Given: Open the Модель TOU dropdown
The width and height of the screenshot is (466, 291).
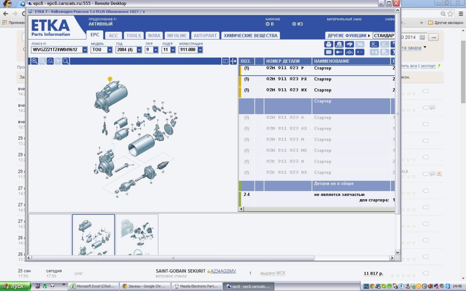Looking at the screenshot, I should (110, 50).
